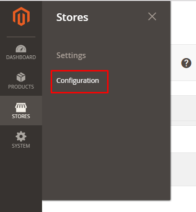Open Dashboard via its gauge icon
The width and height of the screenshot is (196, 212).
click(x=21, y=49)
